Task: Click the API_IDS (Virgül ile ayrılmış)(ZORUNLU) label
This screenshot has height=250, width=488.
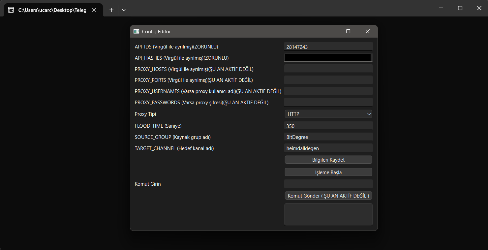Action: (176, 47)
